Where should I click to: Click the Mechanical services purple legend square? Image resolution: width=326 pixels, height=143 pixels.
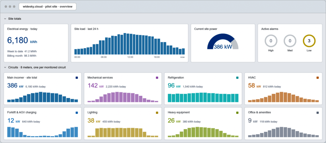[157, 78]
